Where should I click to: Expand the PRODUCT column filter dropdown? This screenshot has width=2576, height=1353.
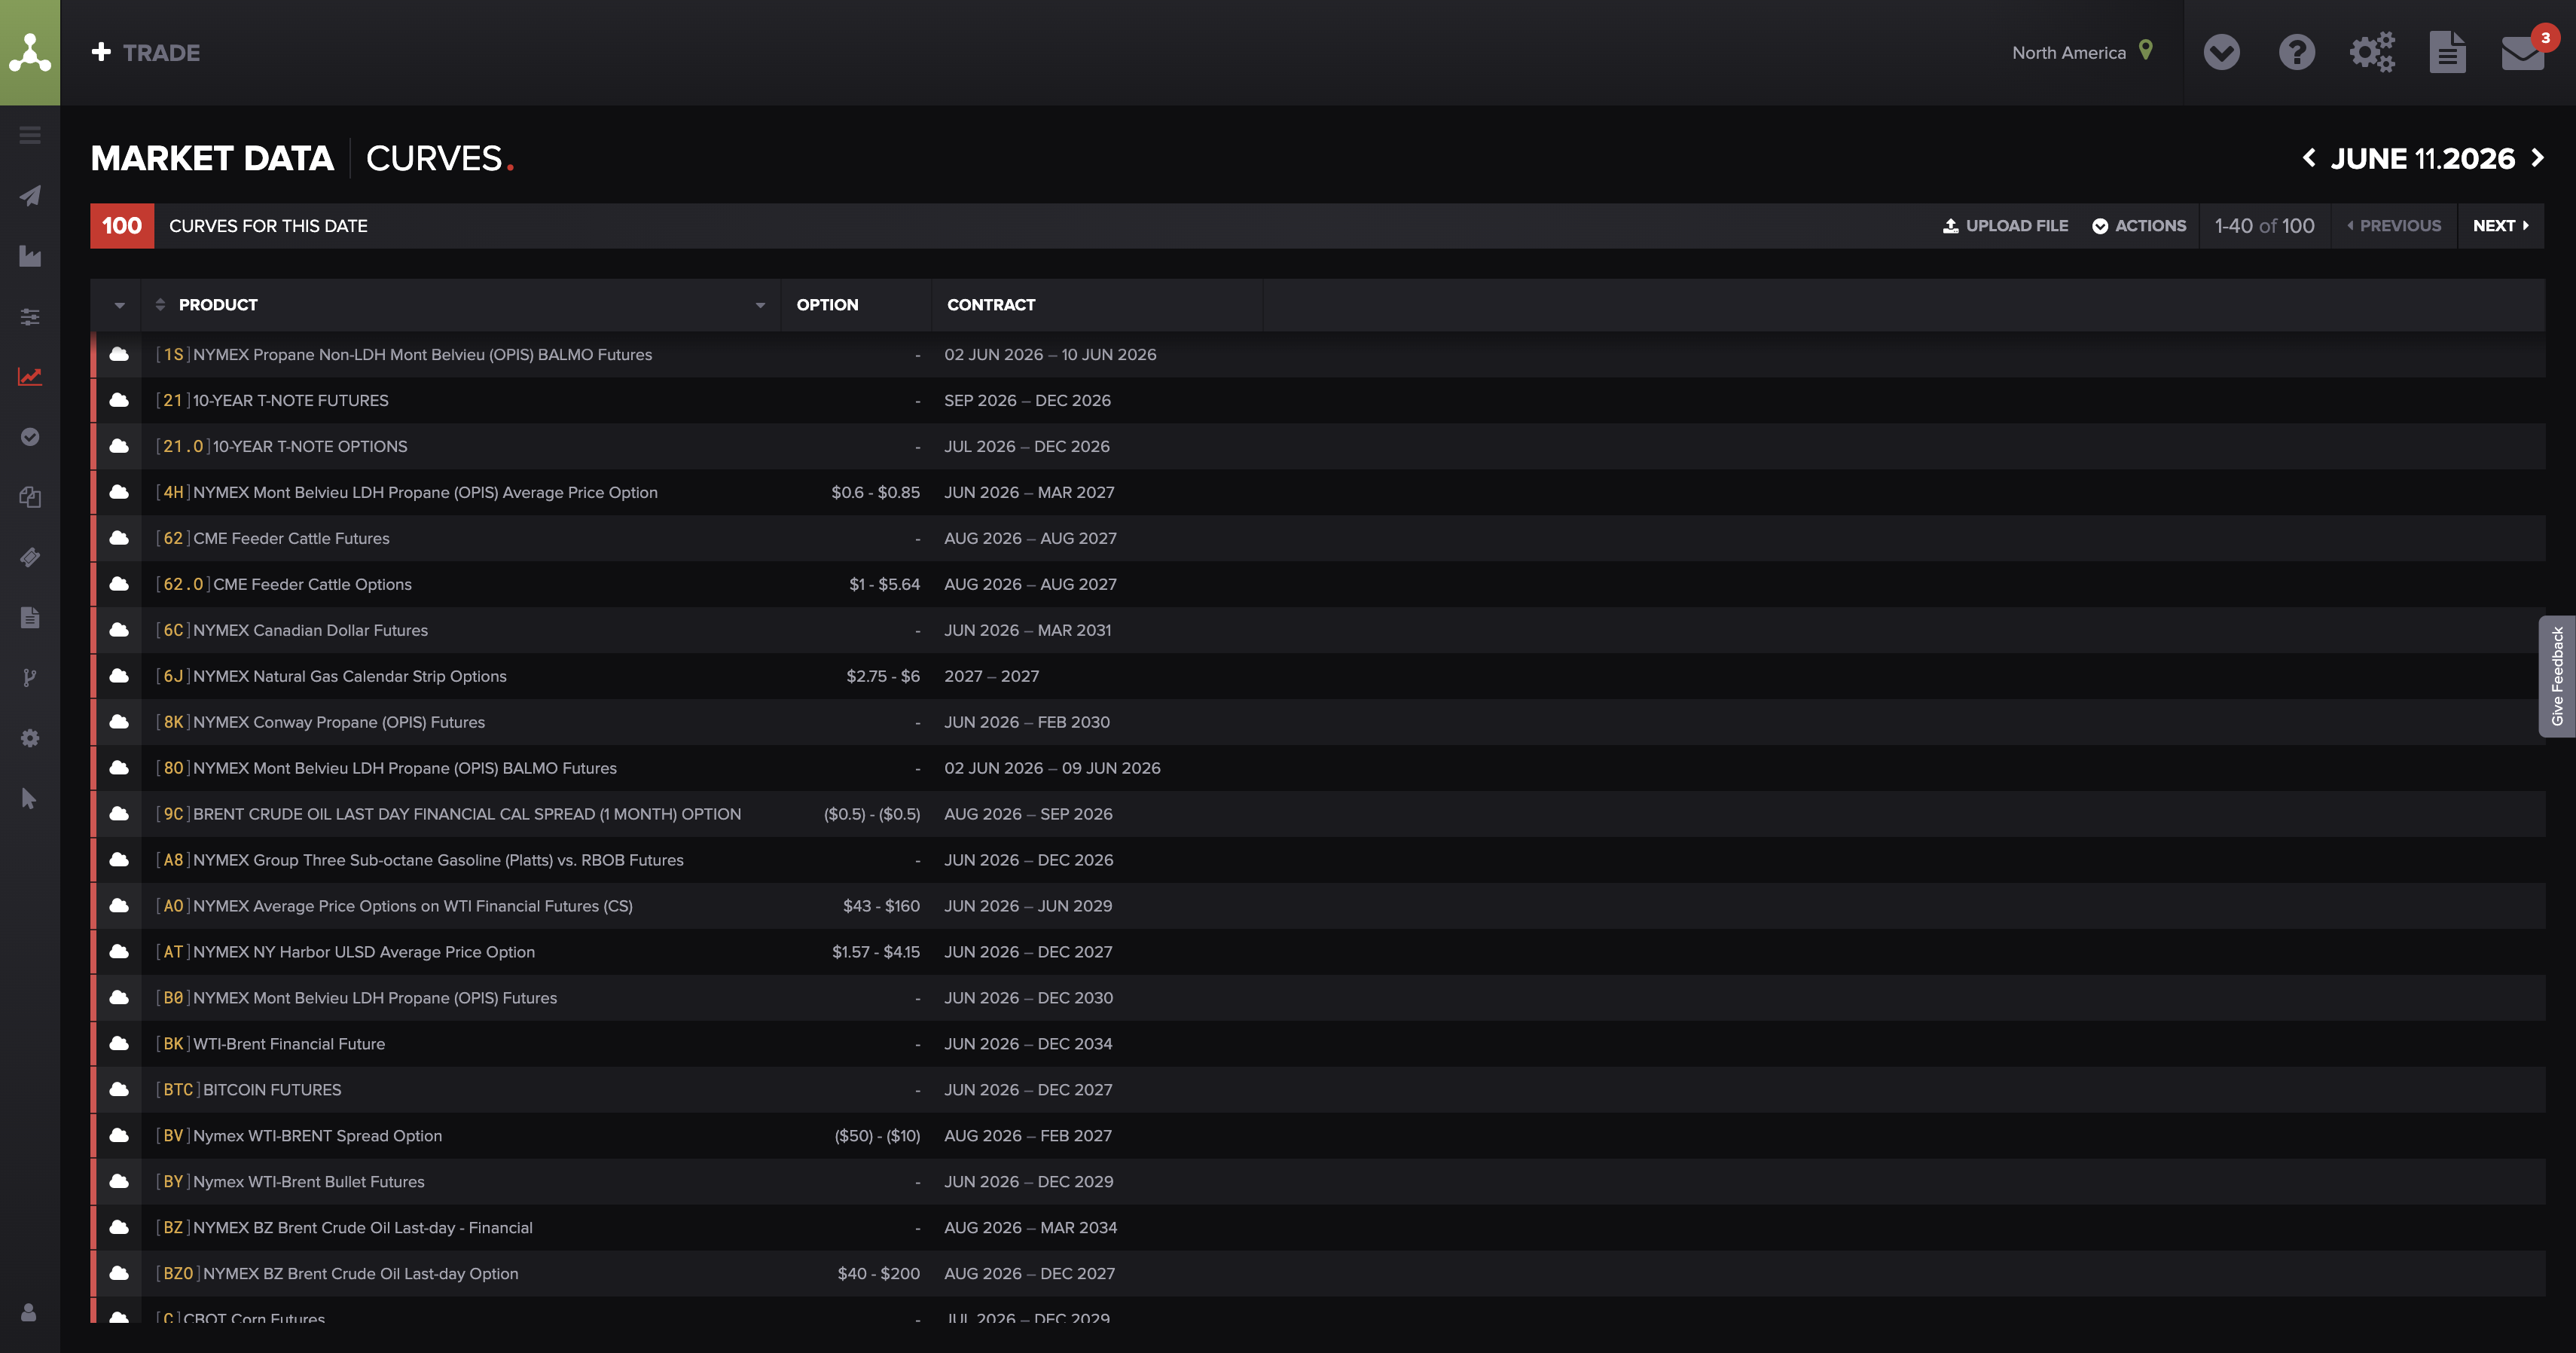[760, 305]
